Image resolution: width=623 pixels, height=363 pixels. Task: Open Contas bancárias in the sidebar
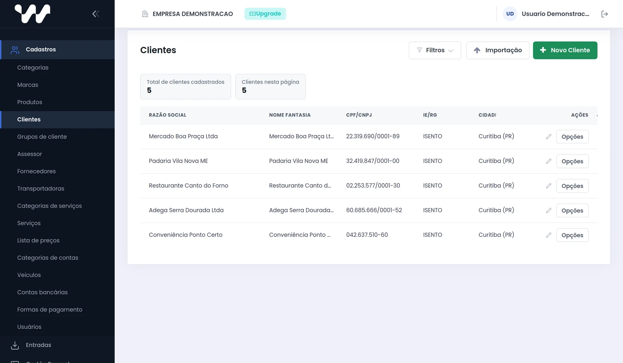(42, 292)
